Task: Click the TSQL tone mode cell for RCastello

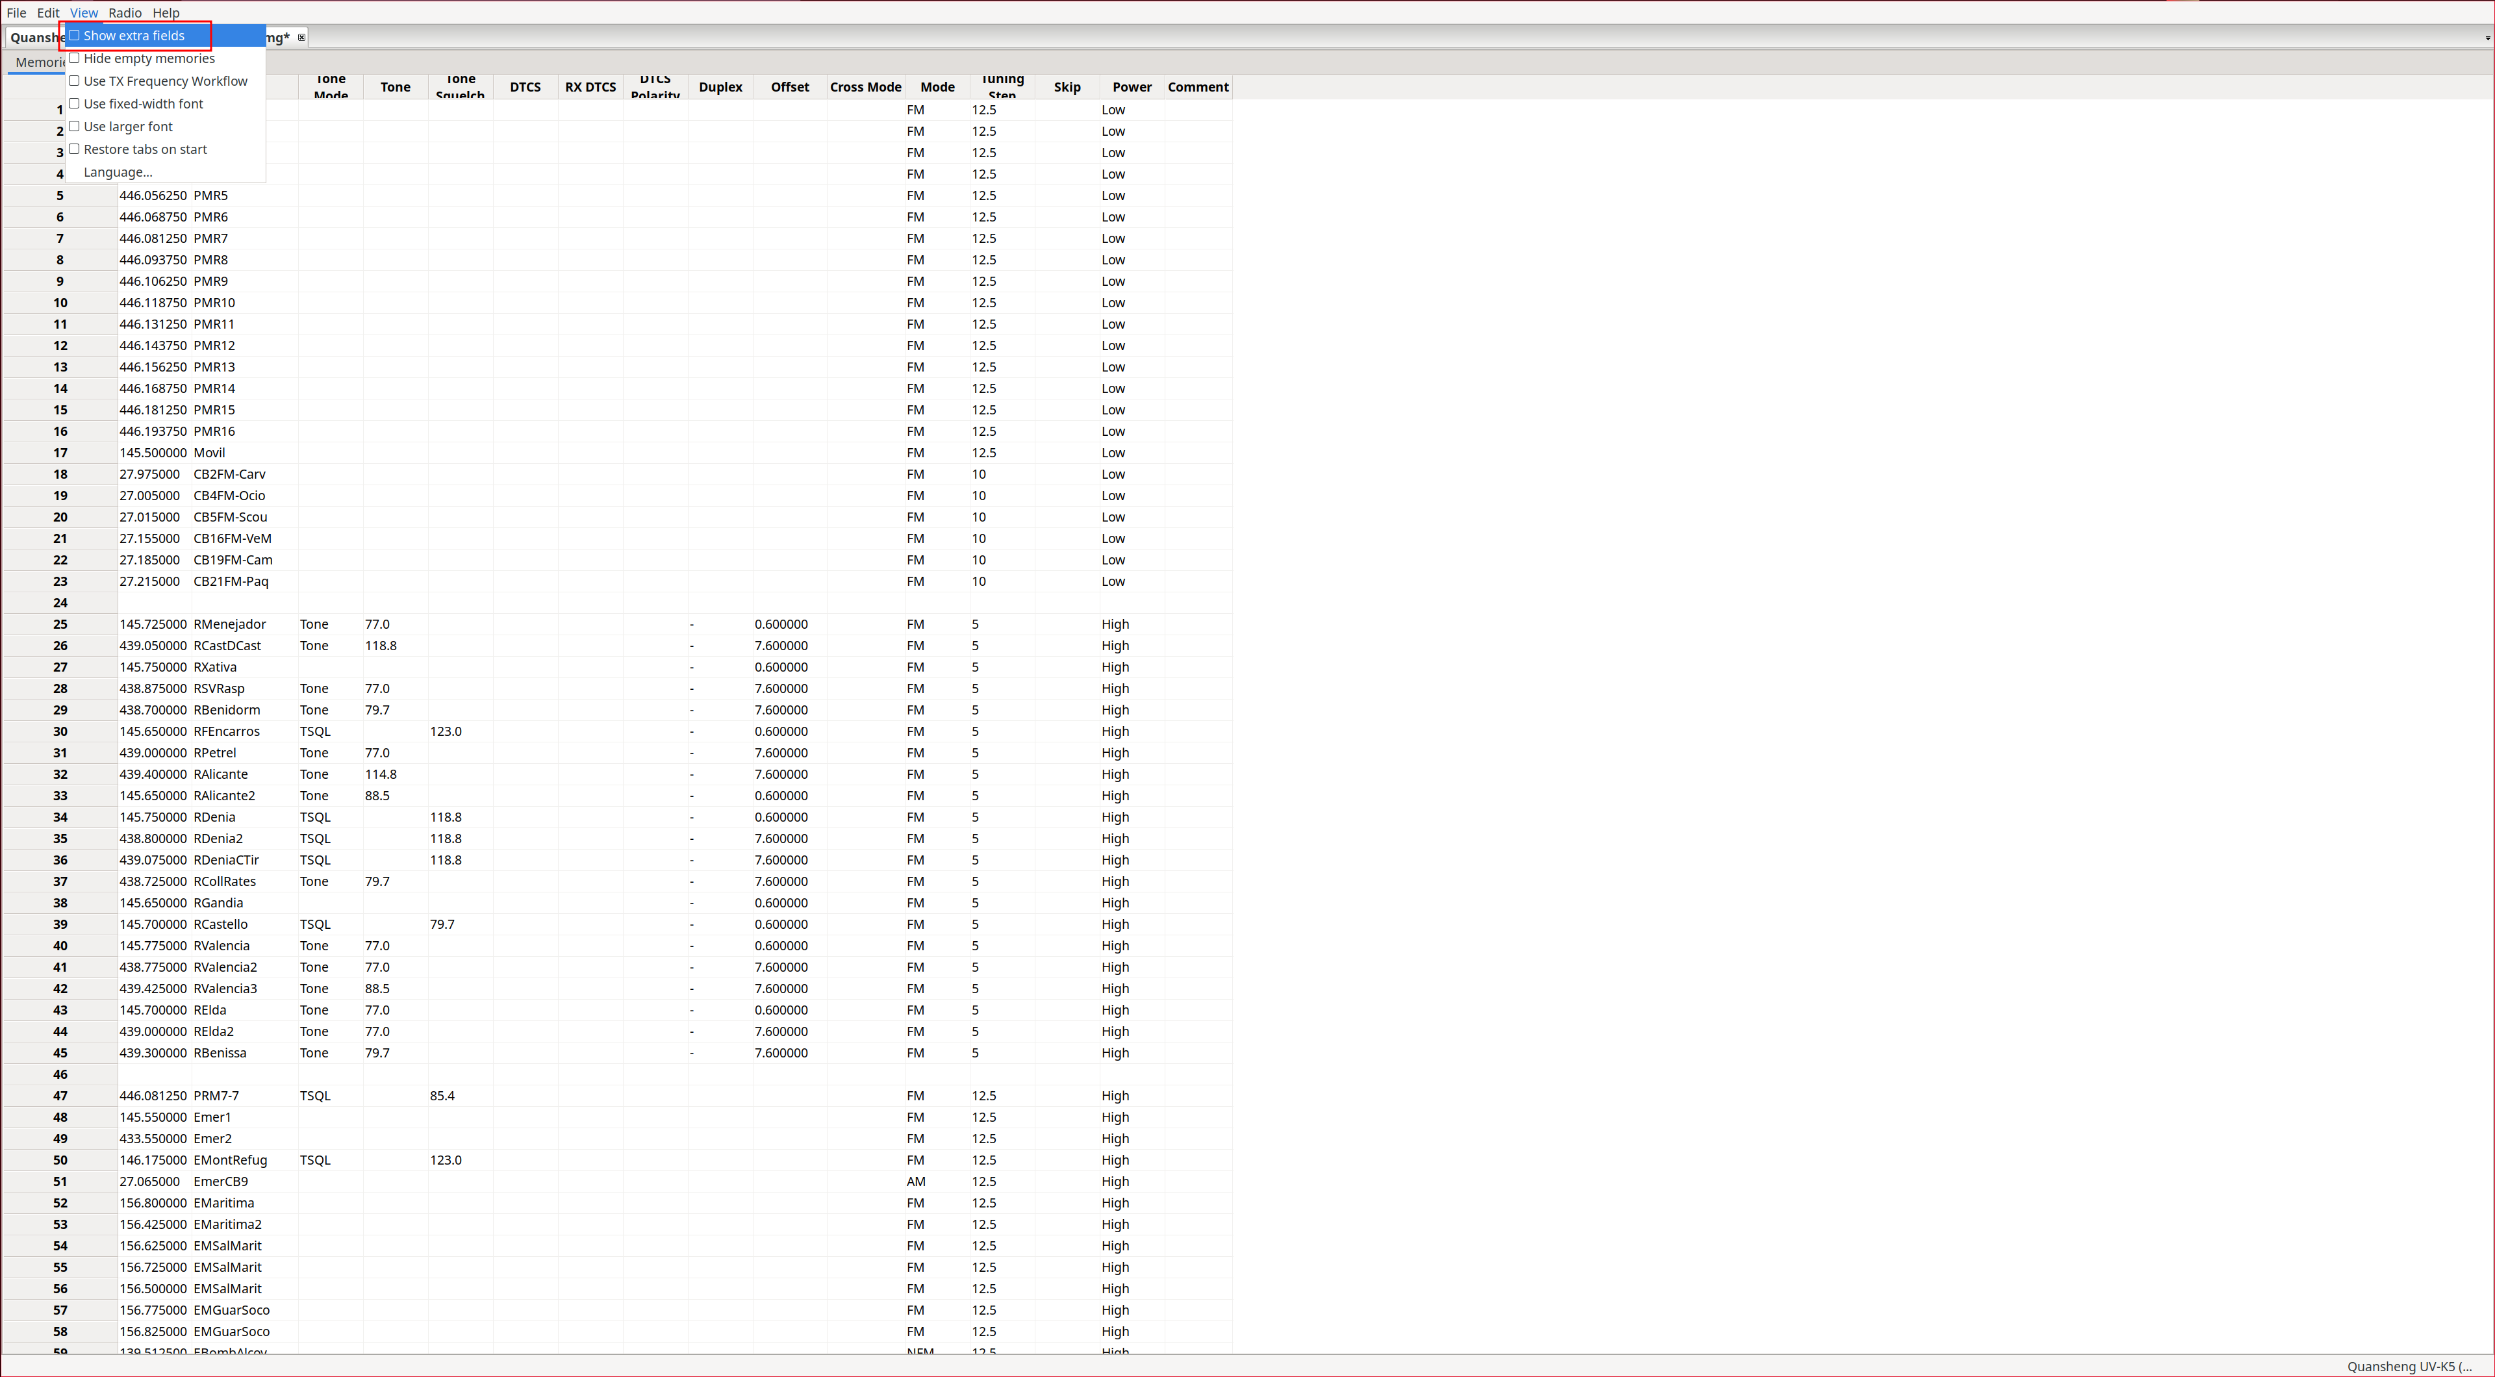Action: coord(316,925)
